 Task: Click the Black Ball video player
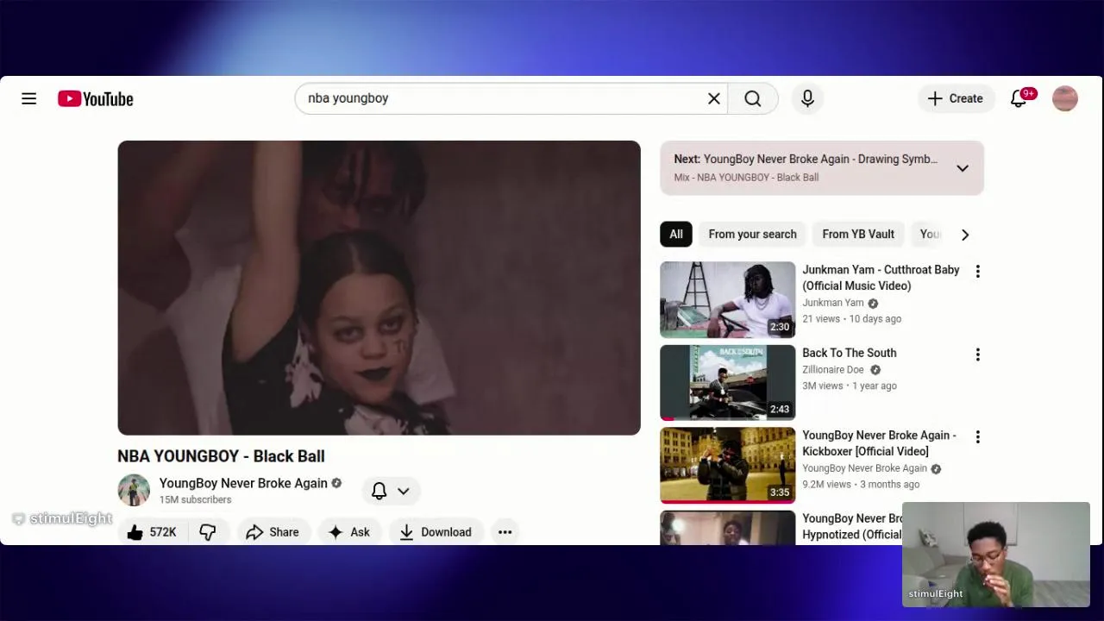click(379, 287)
